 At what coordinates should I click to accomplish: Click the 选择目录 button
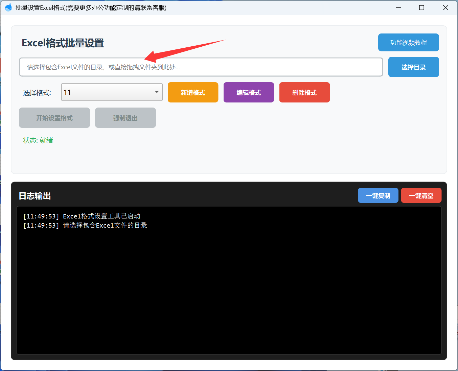[x=413, y=67]
